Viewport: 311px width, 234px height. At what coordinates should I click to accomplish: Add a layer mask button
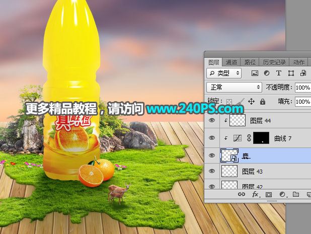(269, 195)
